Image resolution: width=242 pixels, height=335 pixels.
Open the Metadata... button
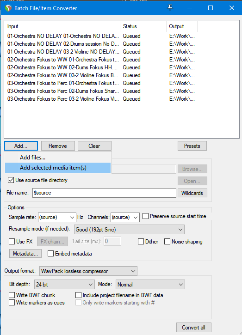point(25,254)
